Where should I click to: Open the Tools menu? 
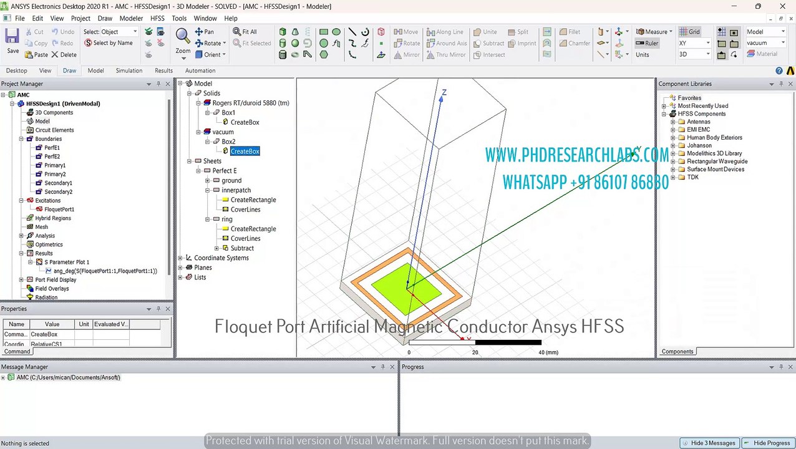coord(179,19)
